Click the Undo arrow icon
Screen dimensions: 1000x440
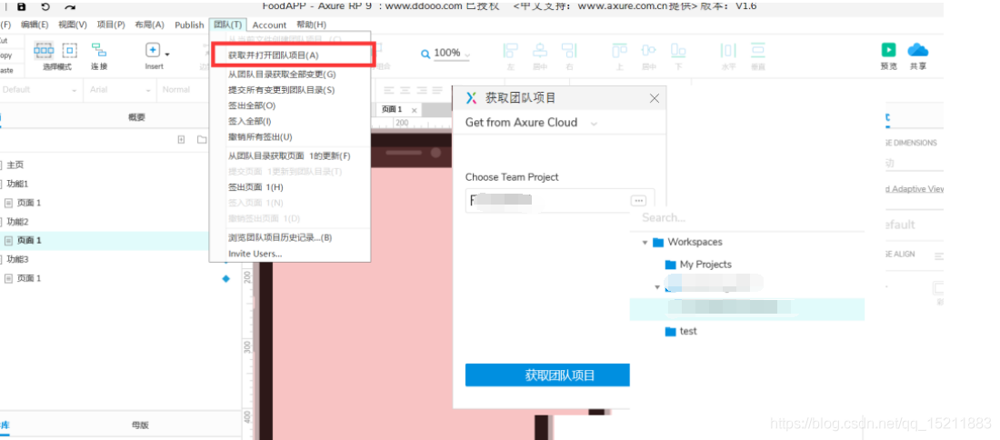tap(45, 7)
